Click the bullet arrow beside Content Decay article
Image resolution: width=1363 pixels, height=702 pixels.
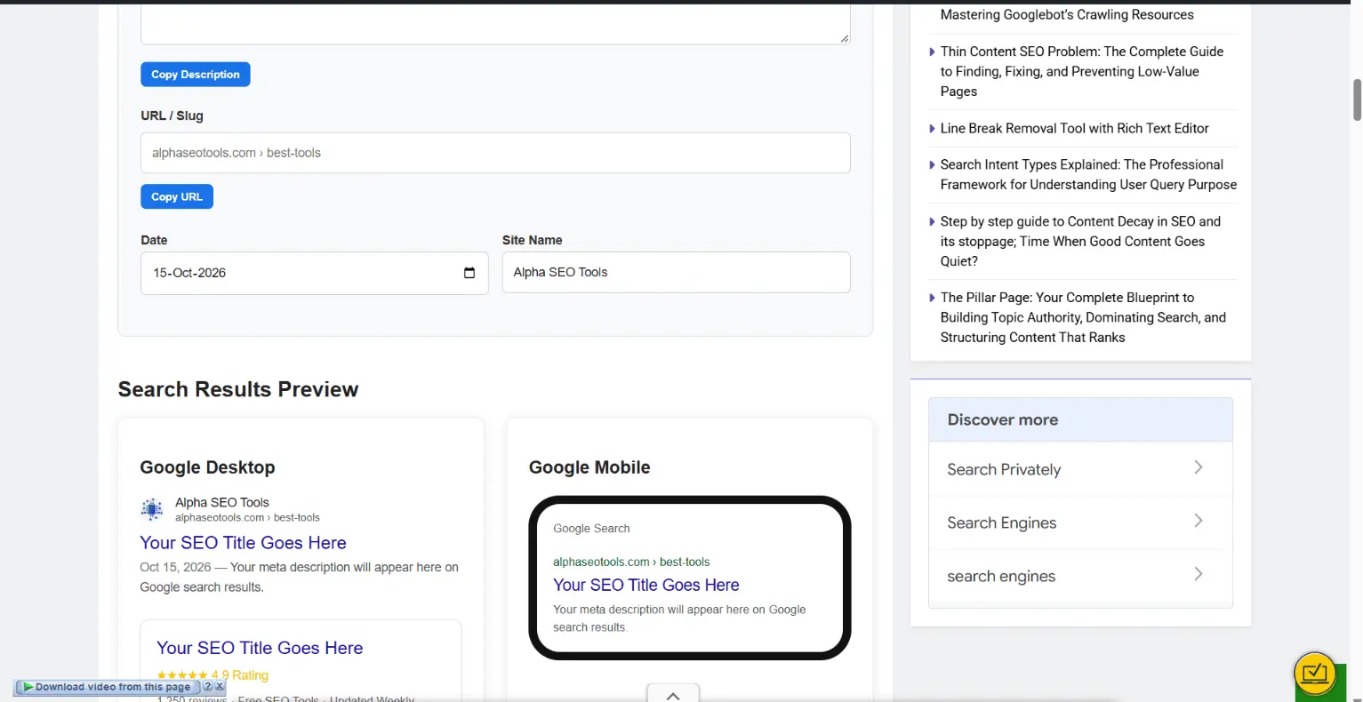click(x=932, y=222)
